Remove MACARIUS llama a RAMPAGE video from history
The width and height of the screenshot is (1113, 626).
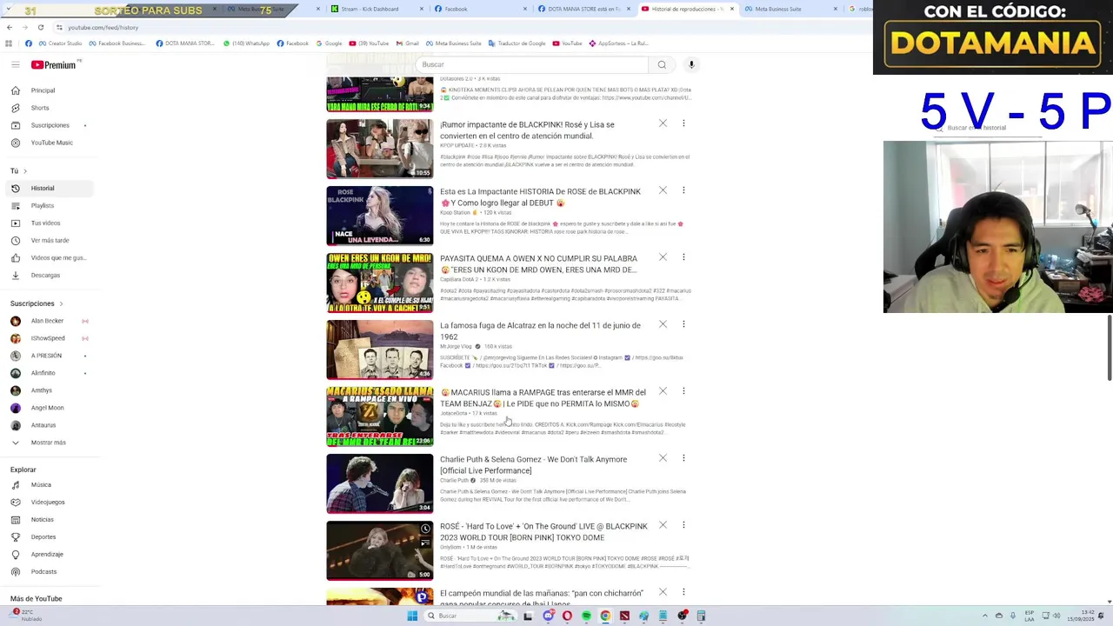pyautogui.click(x=663, y=391)
